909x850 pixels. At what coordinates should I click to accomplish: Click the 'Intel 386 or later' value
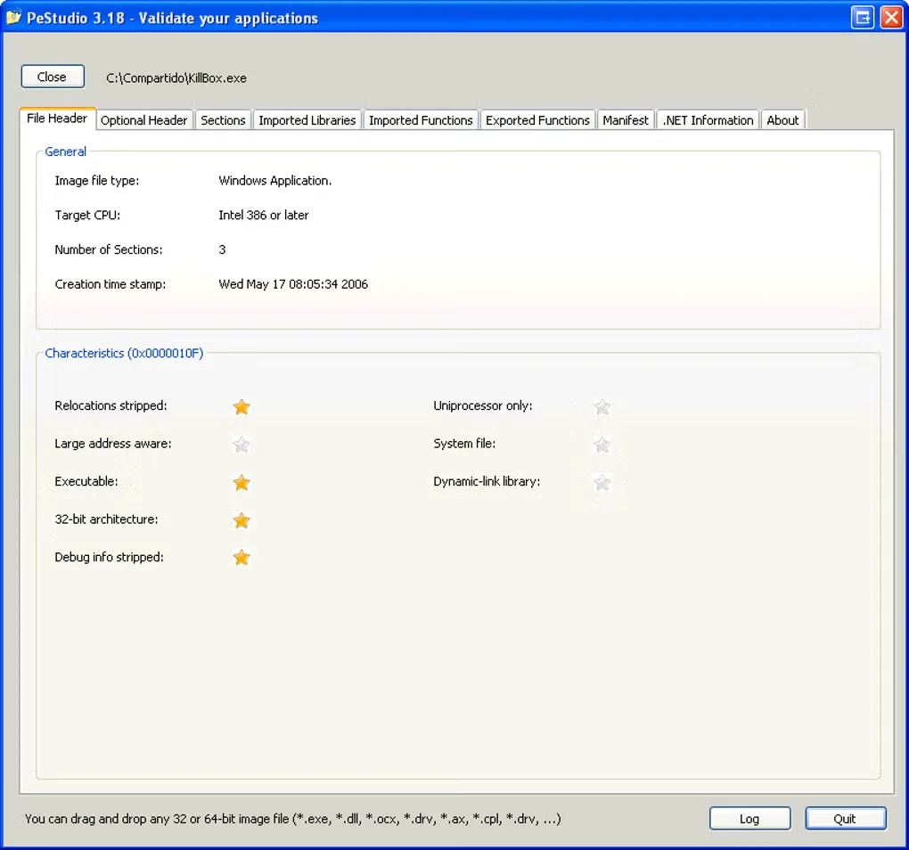pos(264,215)
